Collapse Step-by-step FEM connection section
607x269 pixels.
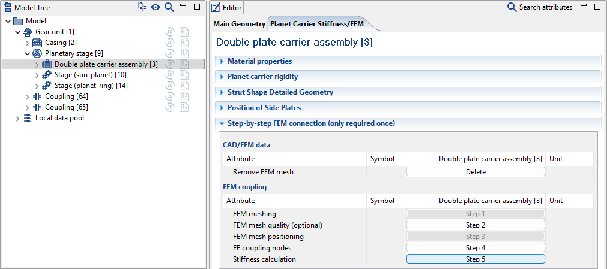click(222, 123)
